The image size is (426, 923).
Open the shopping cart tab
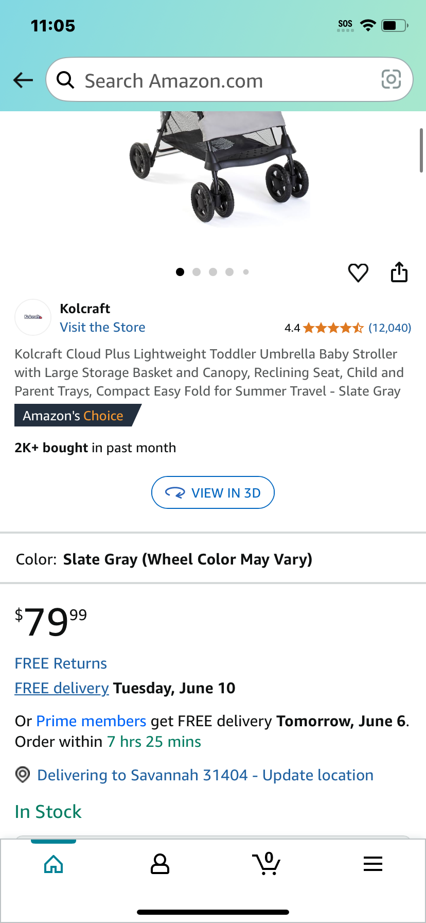coord(267,863)
